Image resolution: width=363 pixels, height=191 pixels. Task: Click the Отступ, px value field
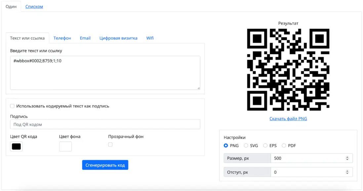(312, 172)
